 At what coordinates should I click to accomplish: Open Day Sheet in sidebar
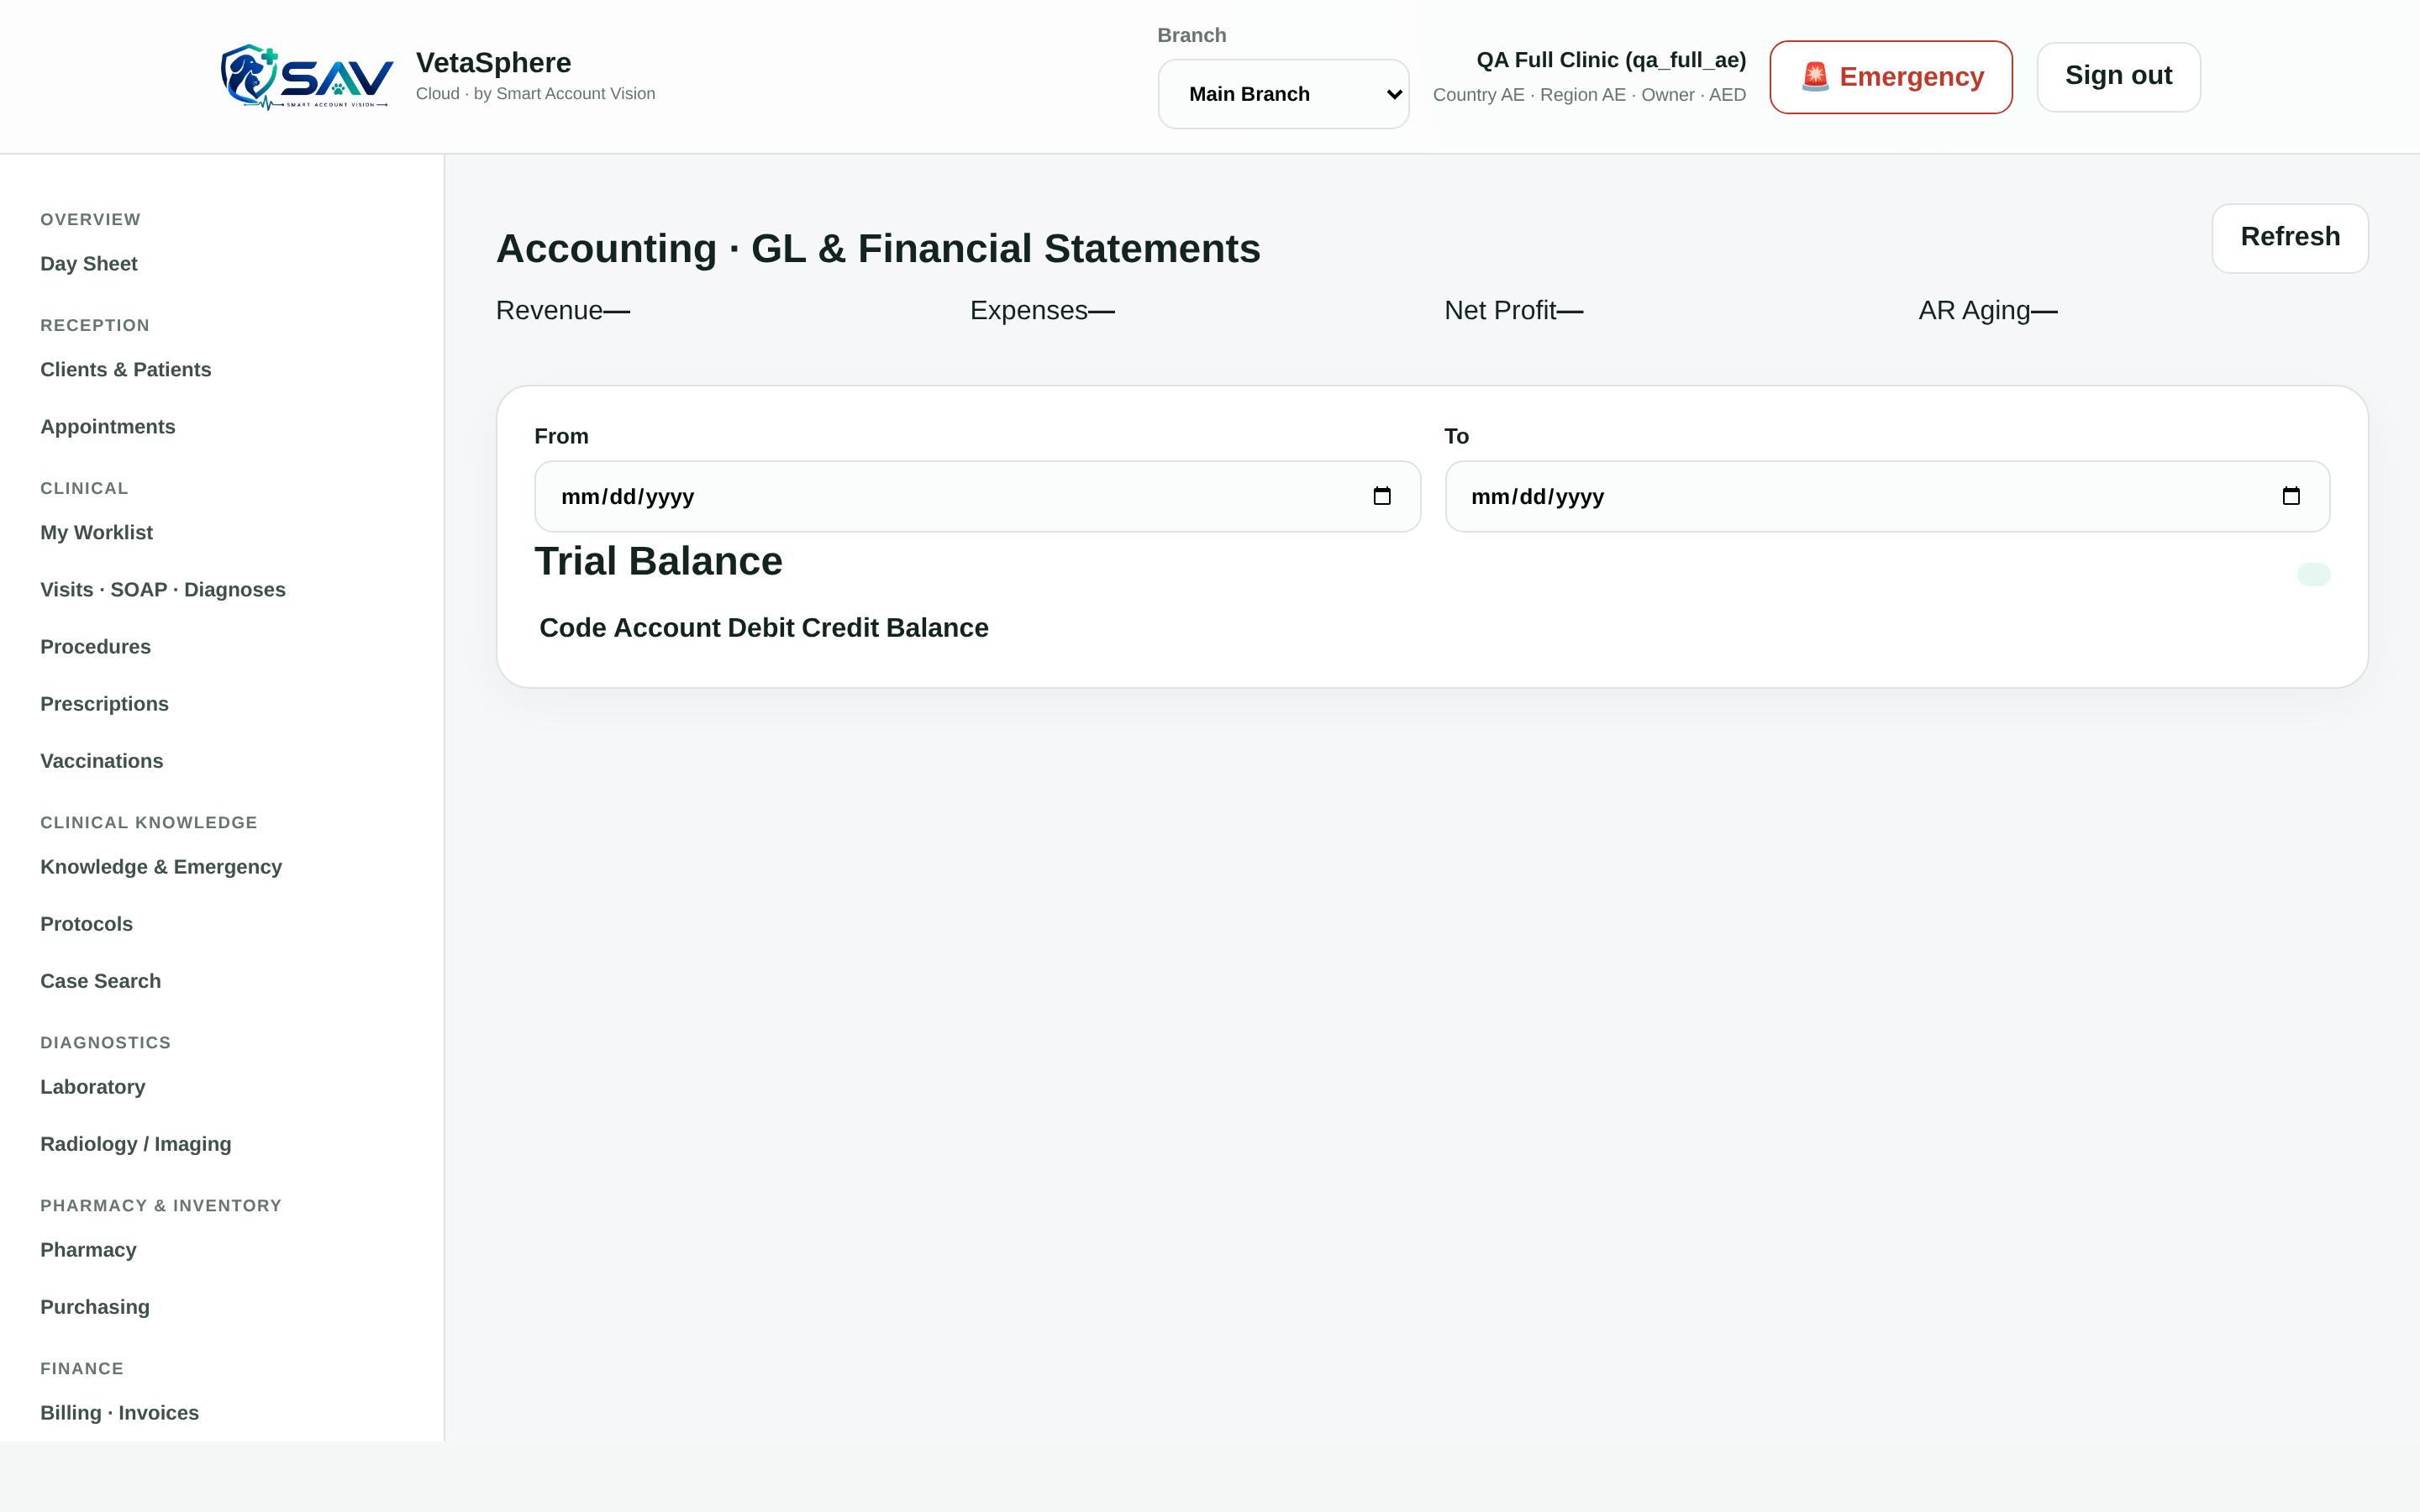pyautogui.click(x=89, y=264)
